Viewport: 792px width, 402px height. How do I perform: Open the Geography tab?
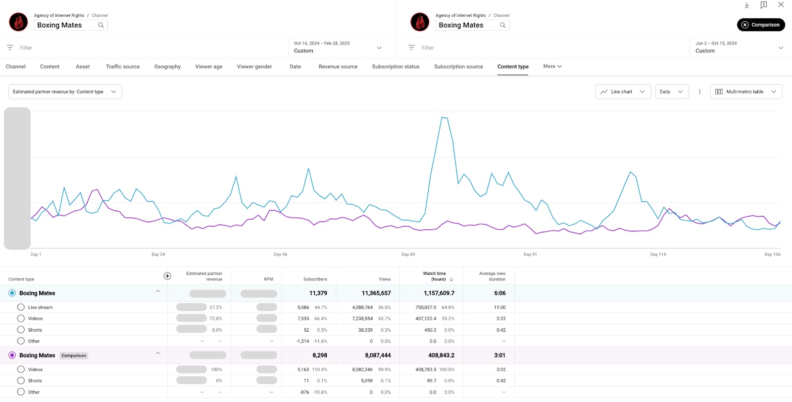(167, 67)
